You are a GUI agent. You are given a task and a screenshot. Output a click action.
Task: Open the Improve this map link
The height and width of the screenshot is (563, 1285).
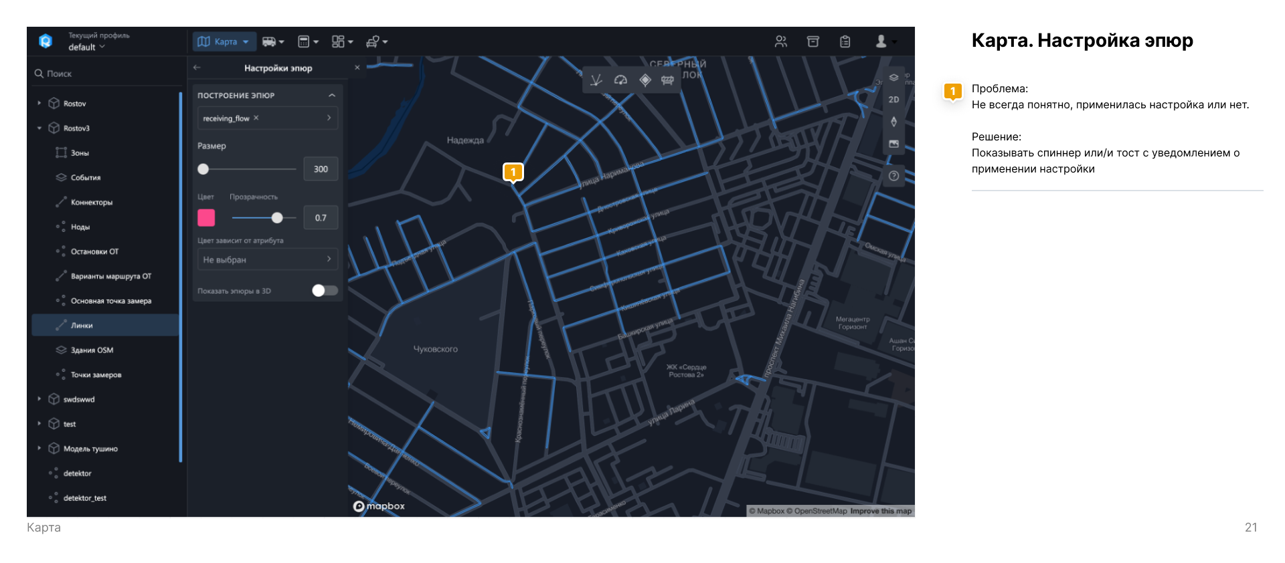(x=881, y=511)
